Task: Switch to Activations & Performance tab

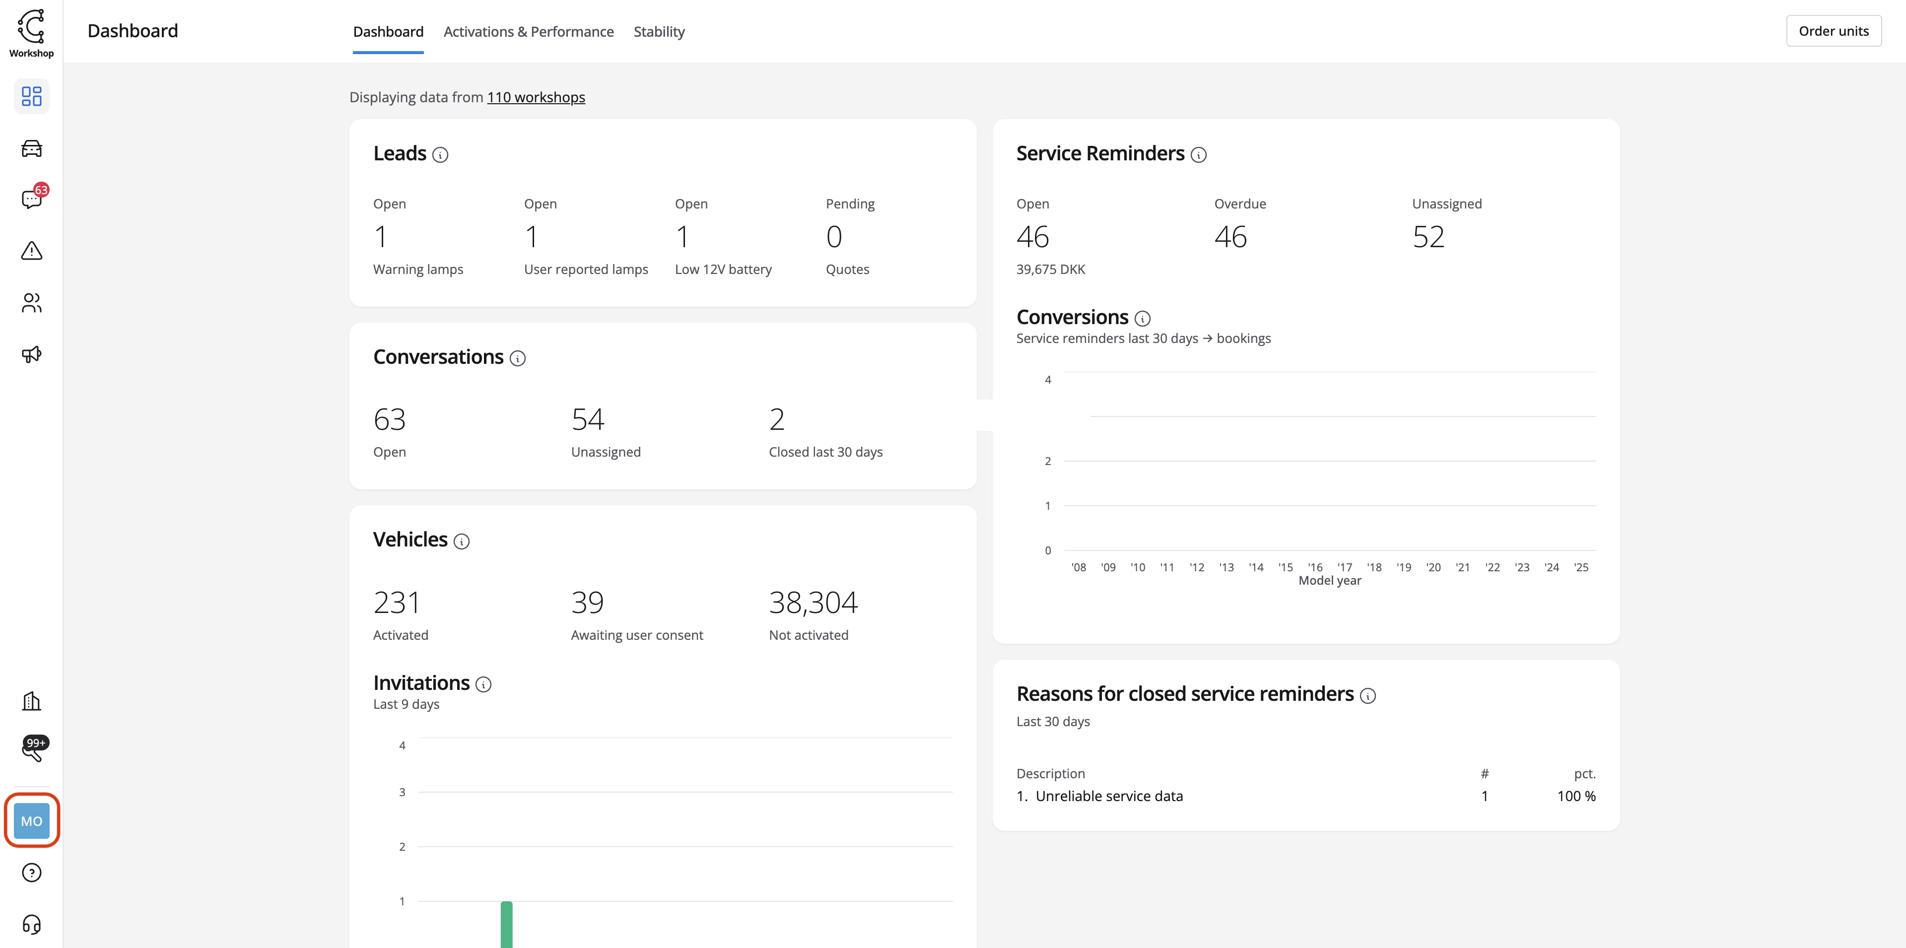Action: tap(528, 32)
